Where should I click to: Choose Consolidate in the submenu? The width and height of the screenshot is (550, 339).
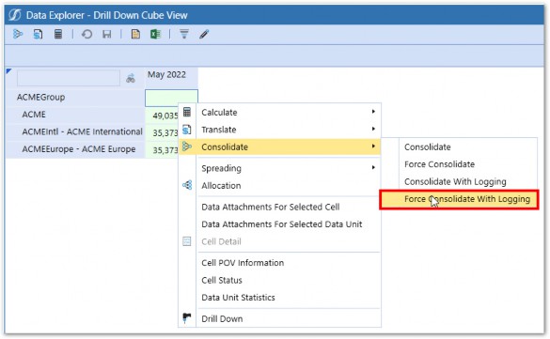[459, 146]
